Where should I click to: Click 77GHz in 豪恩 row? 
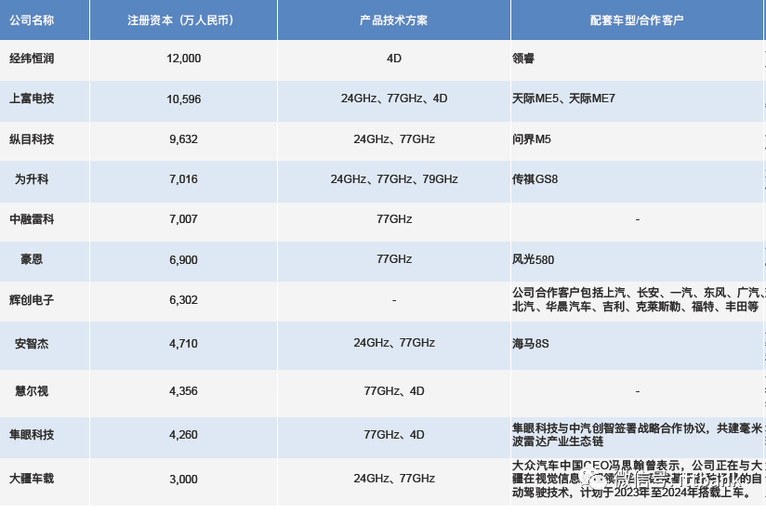(394, 259)
